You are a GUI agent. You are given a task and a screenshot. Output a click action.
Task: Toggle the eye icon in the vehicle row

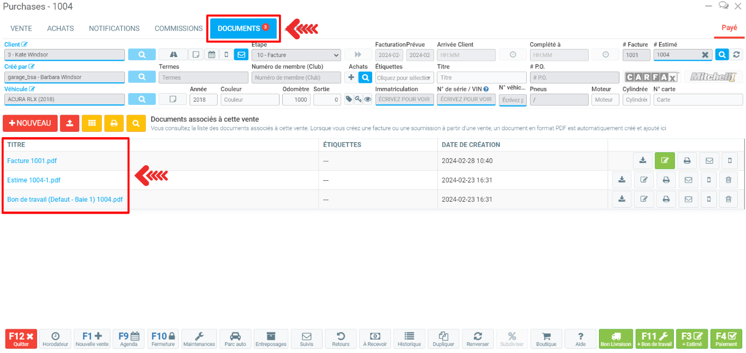[367, 100]
